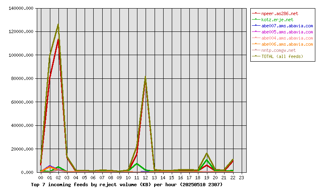This screenshot has height=196, width=319.
Task: Click the 100000.000 y-axis label
Action: [21, 55]
